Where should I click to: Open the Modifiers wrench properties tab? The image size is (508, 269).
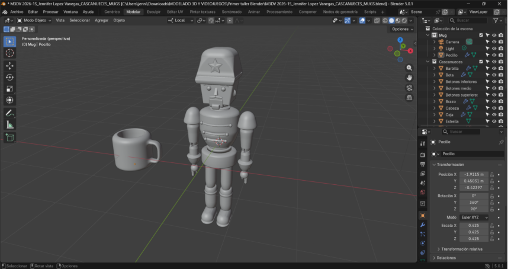423,225
